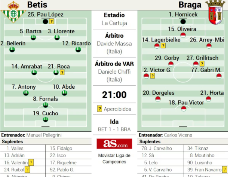Select Fornals' shirt marker on the Betis pitch
The image size is (230, 177).
point(45,105)
